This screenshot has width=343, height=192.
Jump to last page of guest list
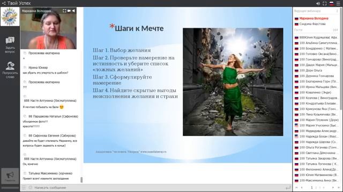(x=338, y=187)
